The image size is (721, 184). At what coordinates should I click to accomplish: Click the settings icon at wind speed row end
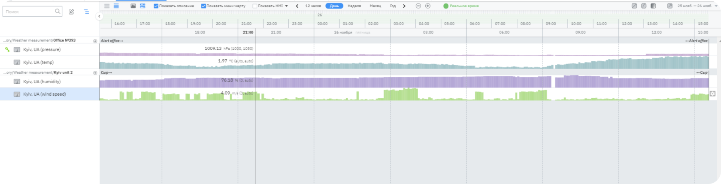point(713,94)
